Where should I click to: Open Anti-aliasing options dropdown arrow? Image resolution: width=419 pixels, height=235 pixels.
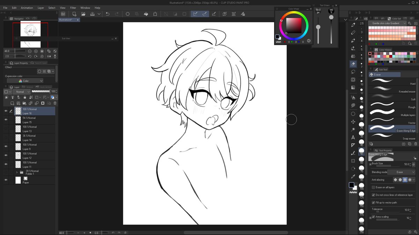click(414, 180)
